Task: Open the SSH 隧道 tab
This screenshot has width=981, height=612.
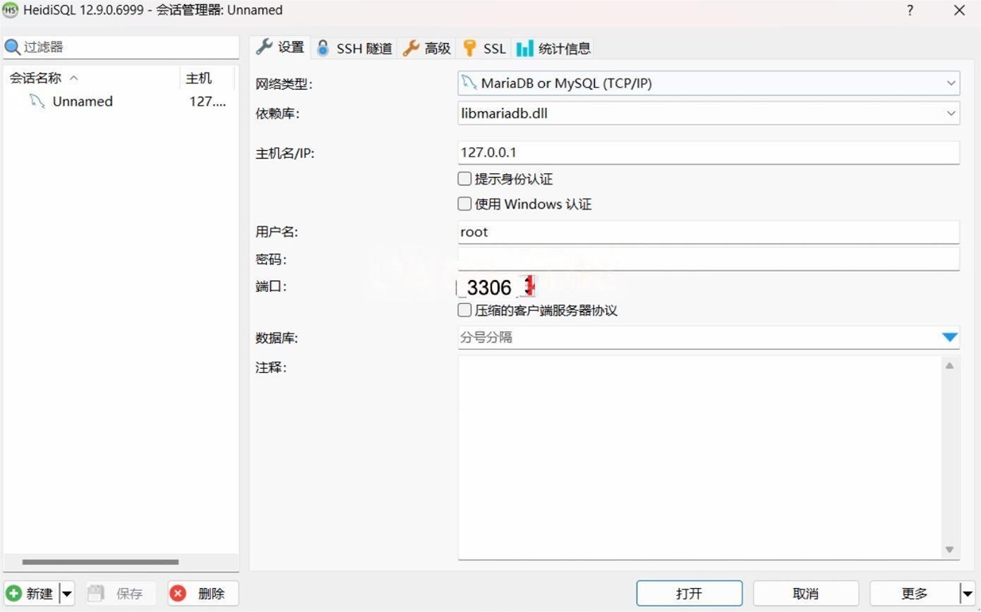Action: [x=354, y=48]
